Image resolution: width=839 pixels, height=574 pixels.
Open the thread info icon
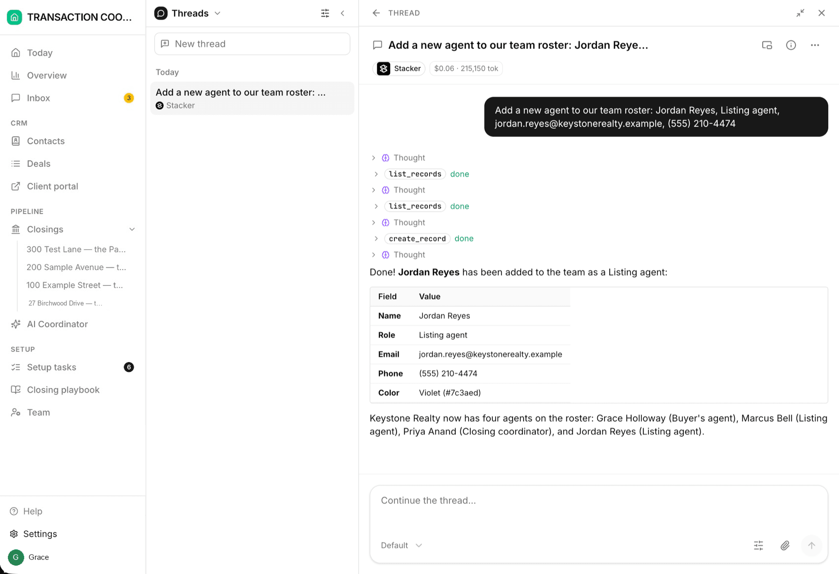click(x=791, y=45)
